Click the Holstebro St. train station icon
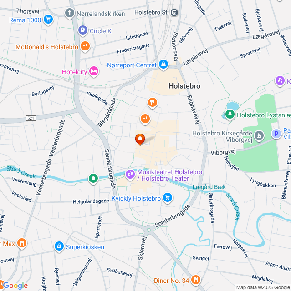This screenshot has height=291, width=291. (x=174, y=13)
